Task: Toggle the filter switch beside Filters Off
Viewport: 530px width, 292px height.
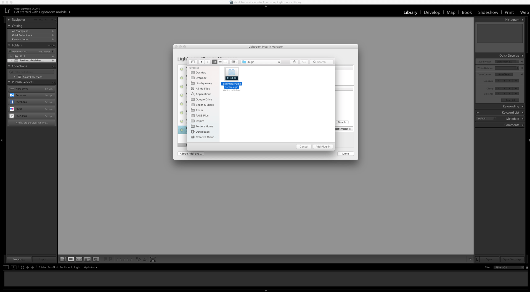Action: coord(527,267)
